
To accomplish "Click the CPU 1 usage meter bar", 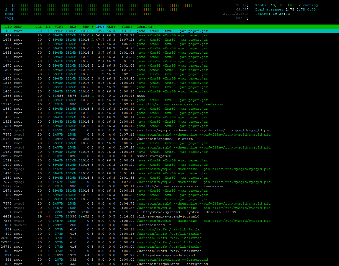I will click(x=102, y=5).
